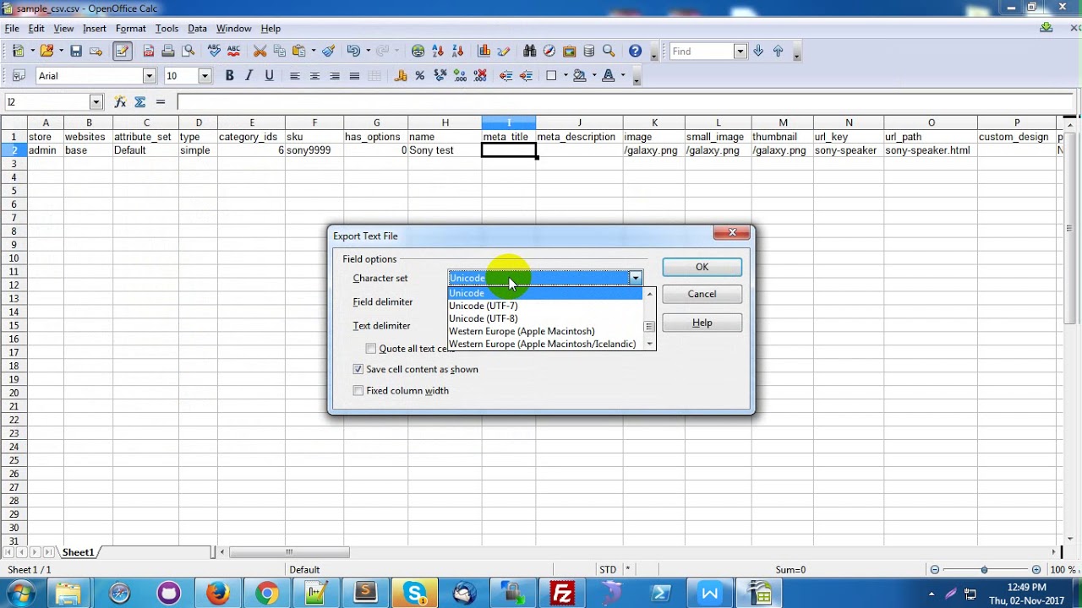Image resolution: width=1082 pixels, height=608 pixels.
Task: Open Background Color dropdown arrow
Action: coord(594,76)
